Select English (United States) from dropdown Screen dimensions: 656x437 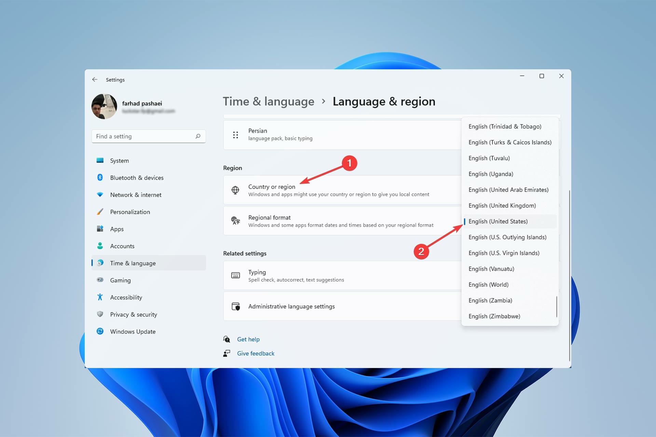pyautogui.click(x=498, y=221)
